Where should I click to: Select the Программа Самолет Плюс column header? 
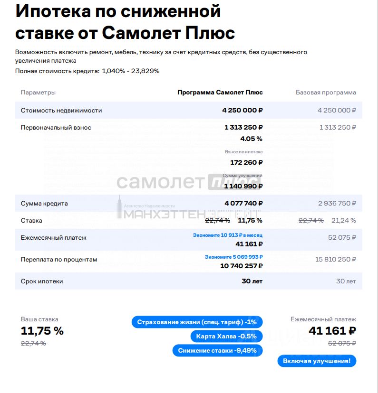tap(220, 93)
